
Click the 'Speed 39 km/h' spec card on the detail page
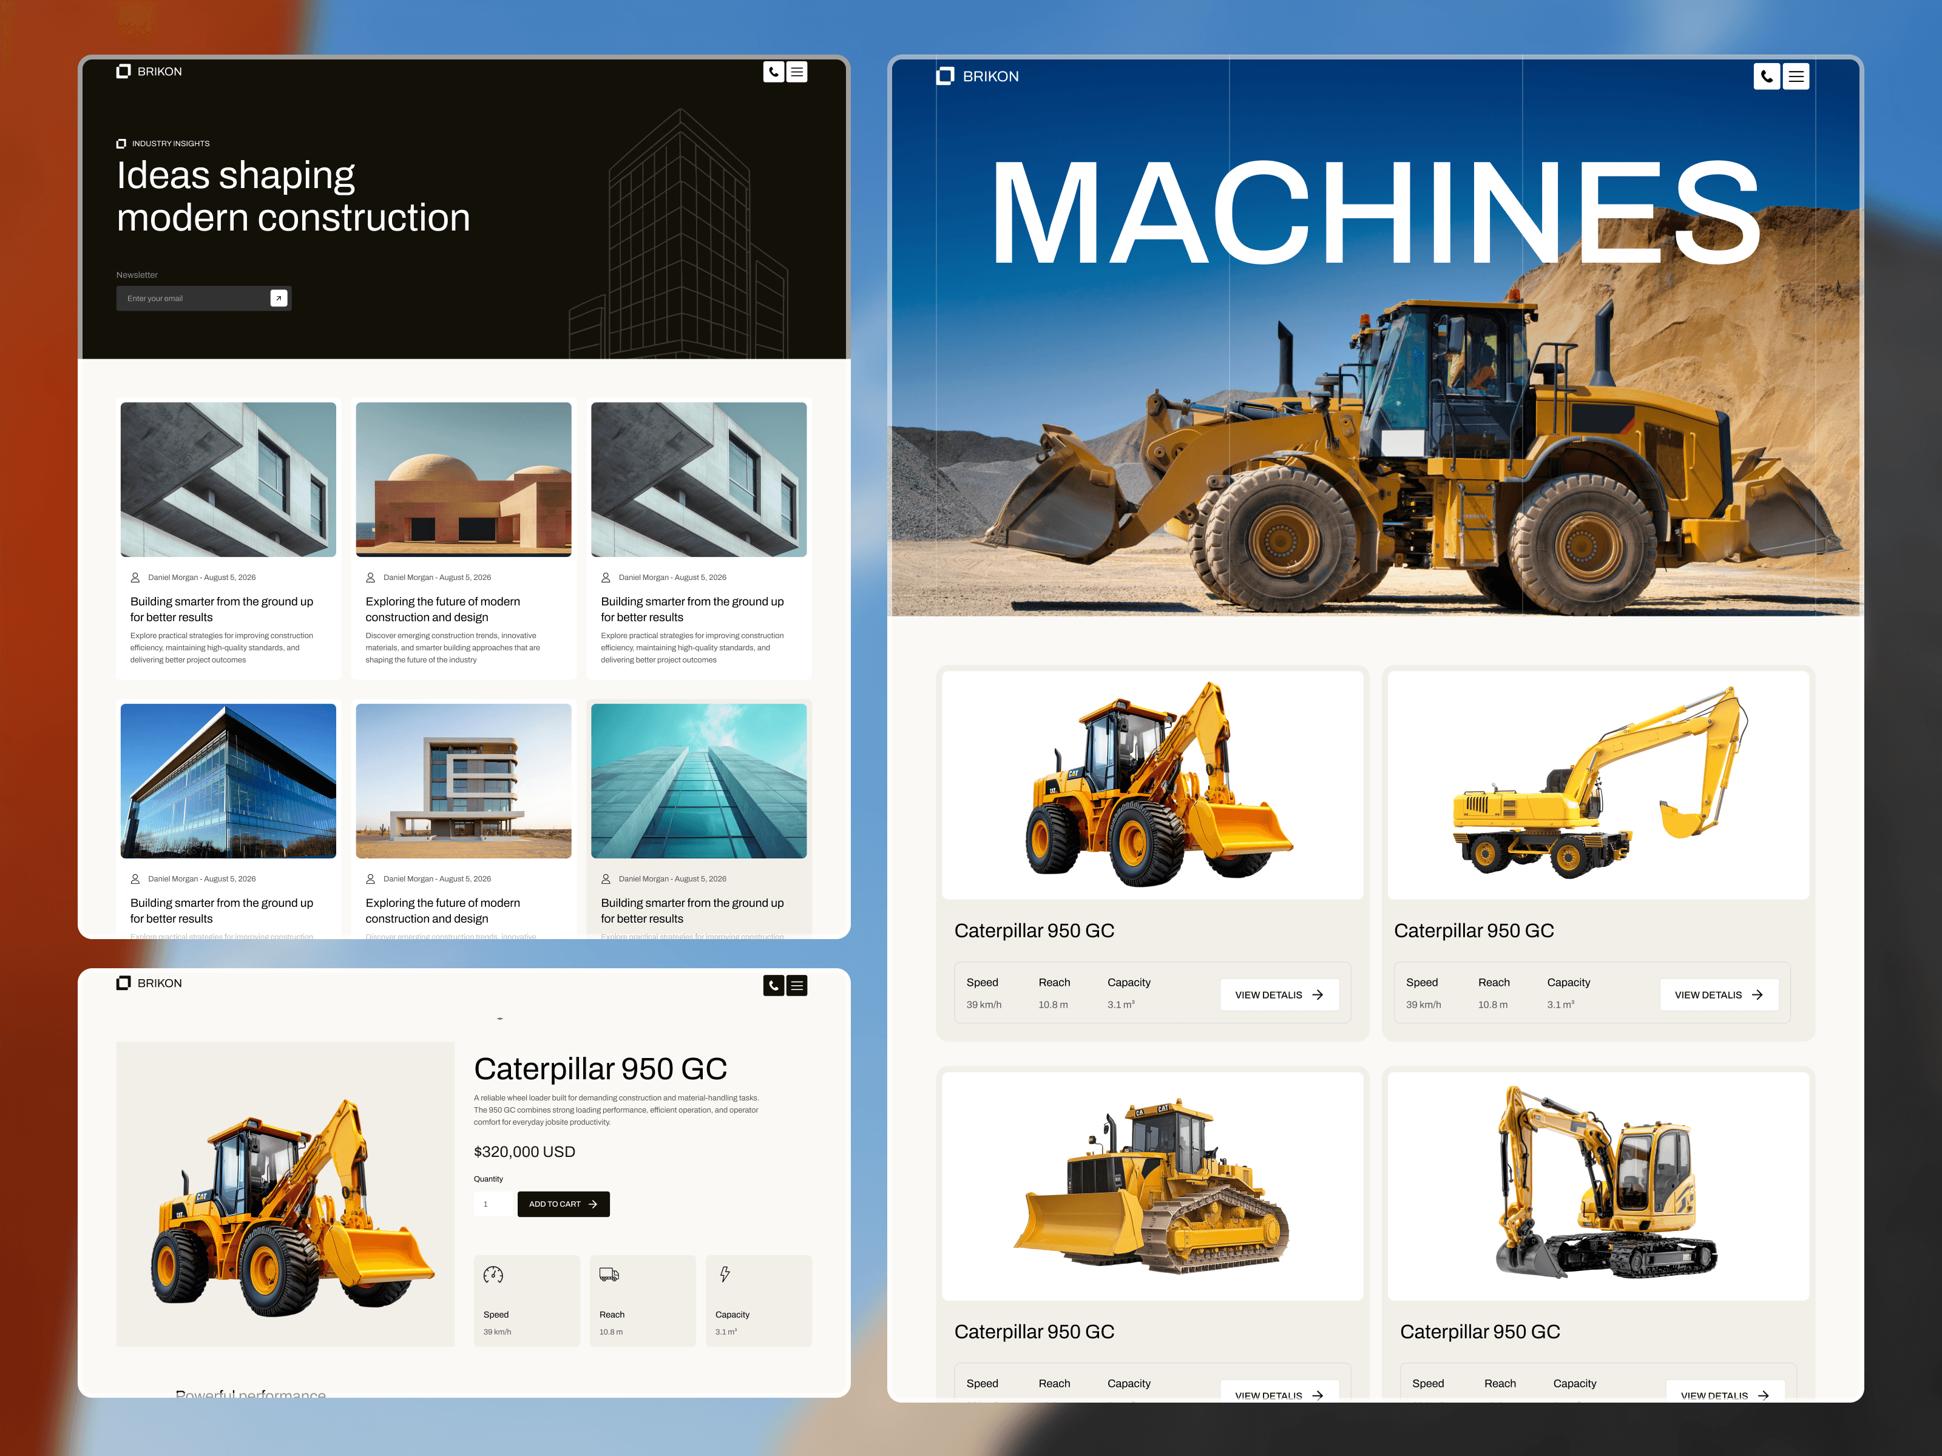[527, 1301]
